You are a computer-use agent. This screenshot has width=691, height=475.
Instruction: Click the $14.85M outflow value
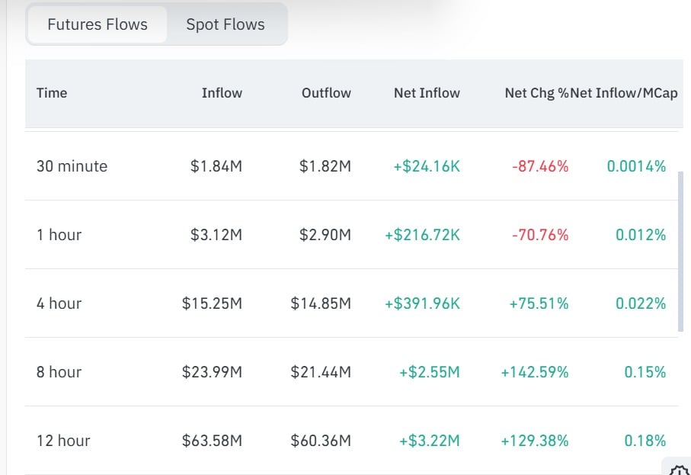click(x=321, y=303)
